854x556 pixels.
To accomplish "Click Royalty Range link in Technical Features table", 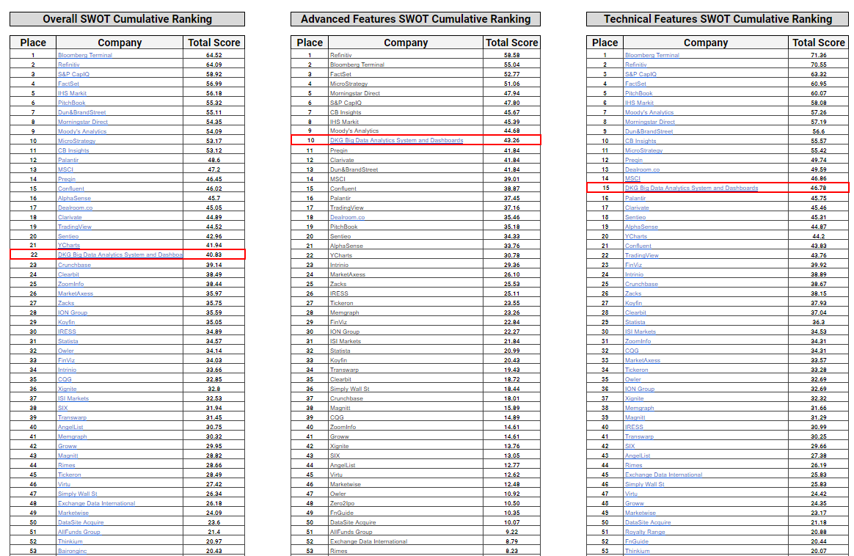I will (645, 532).
